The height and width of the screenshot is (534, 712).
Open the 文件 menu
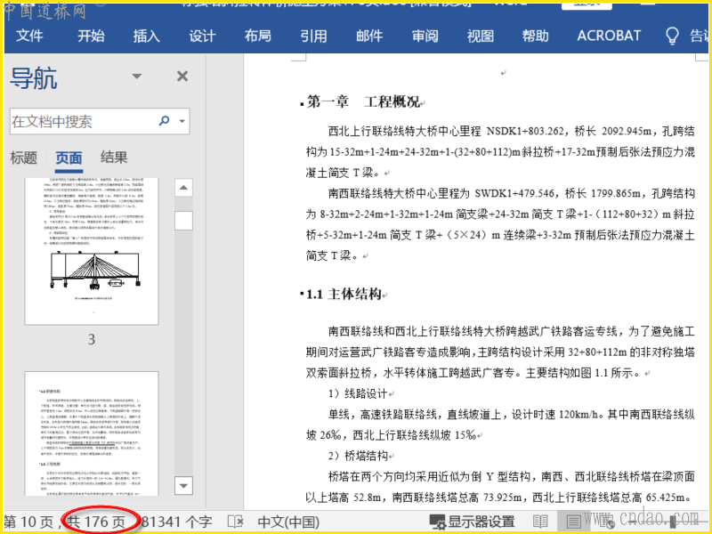[29, 36]
